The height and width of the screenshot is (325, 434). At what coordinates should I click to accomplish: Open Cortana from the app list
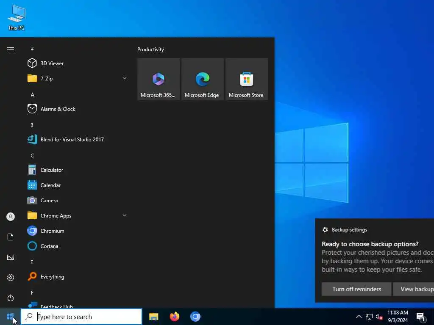pos(78,246)
